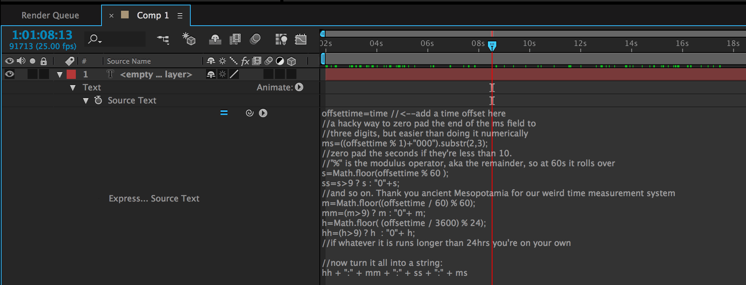The image size is (746, 285).
Task: Toggle the blue enable expression switch
Action: tap(224, 113)
